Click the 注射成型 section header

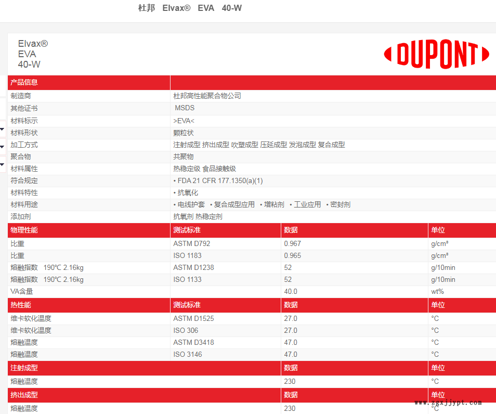(x=24, y=368)
